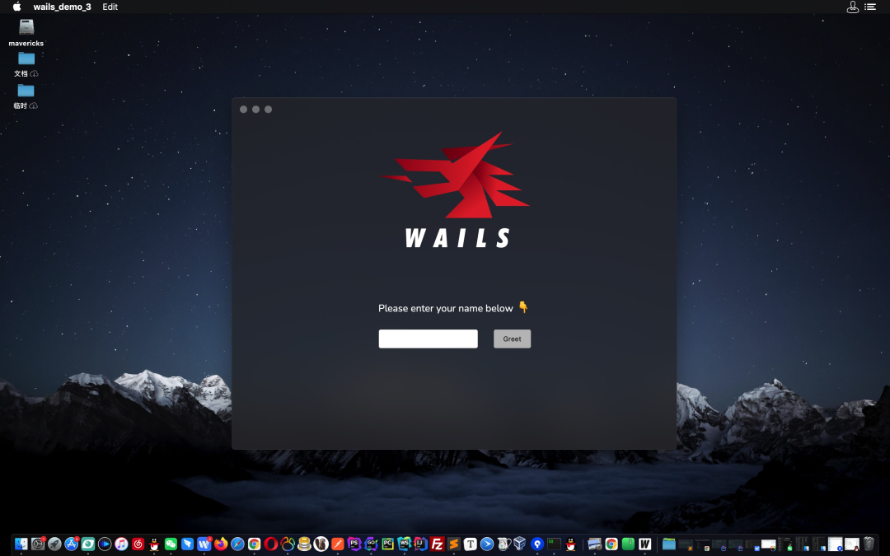
Task: Minimize the Wails demo window
Action: coord(256,109)
